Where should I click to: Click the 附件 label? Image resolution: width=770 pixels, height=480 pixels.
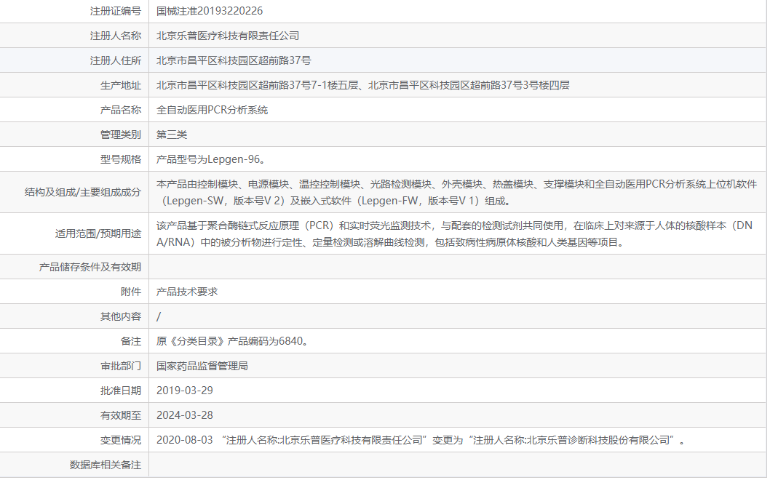[131, 292]
